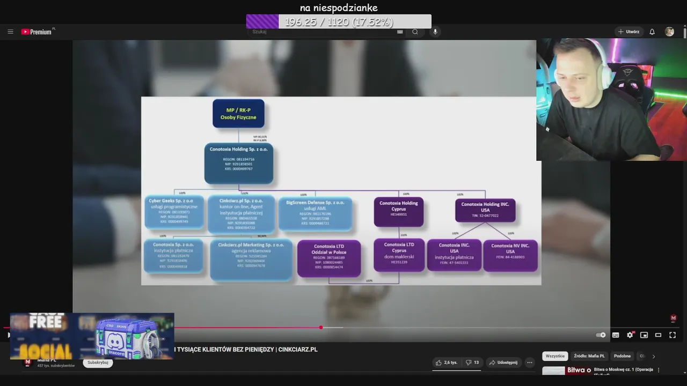Open the YouTube hamburger guide menu
Screen dimensions: 687x386
[x=10, y=32]
